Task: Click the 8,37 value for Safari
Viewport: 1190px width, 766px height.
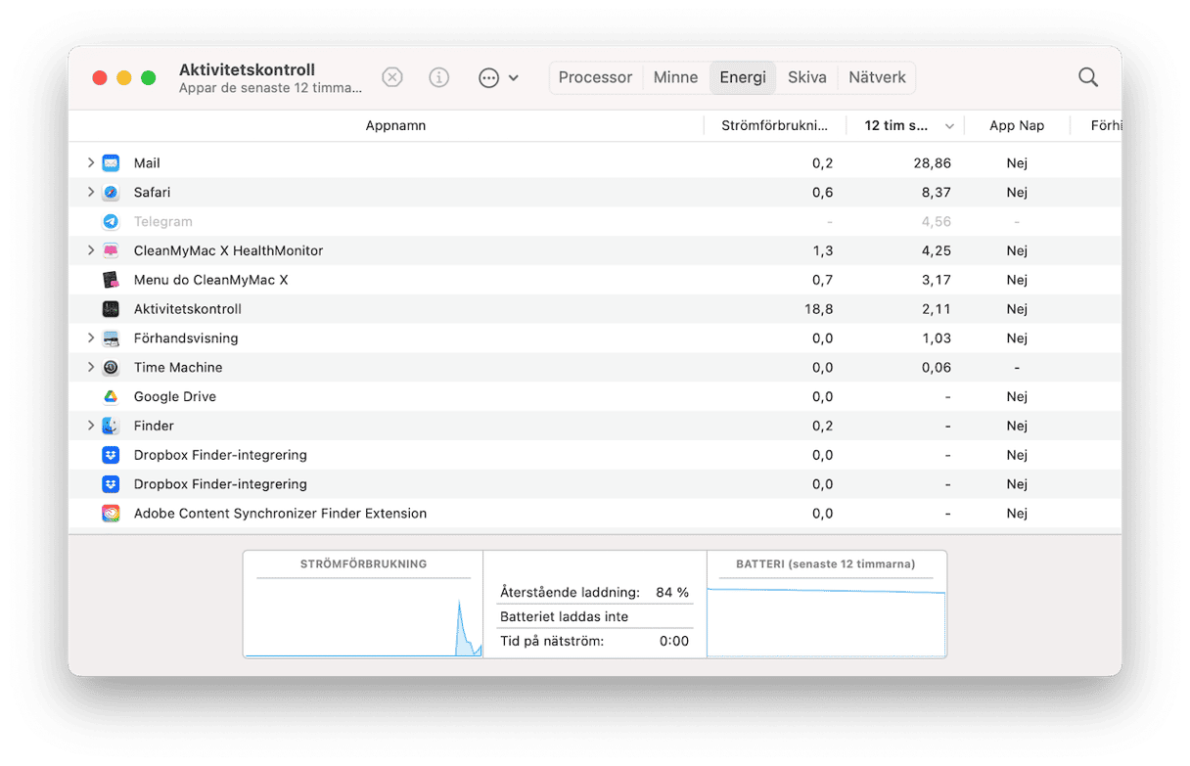Action: click(x=936, y=193)
